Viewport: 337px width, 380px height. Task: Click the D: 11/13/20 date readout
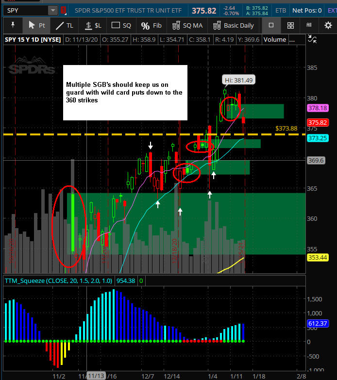click(x=81, y=39)
